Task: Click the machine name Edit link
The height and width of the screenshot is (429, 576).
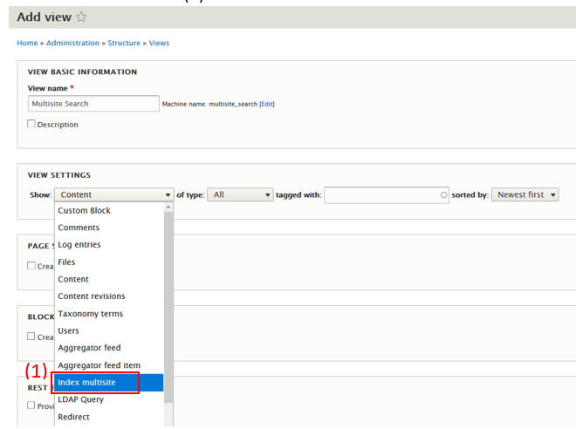Action: pos(266,105)
